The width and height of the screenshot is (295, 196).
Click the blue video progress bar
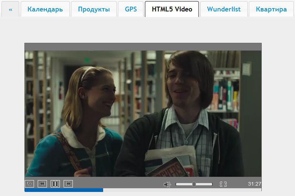click(64, 190)
